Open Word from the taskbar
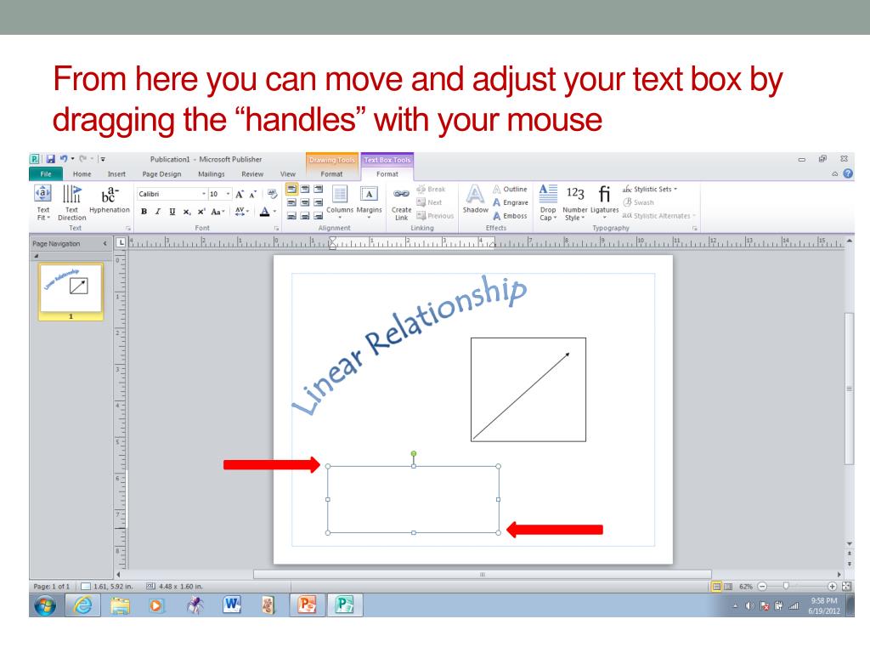Screen dimensions: 870x653 click(x=231, y=605)
